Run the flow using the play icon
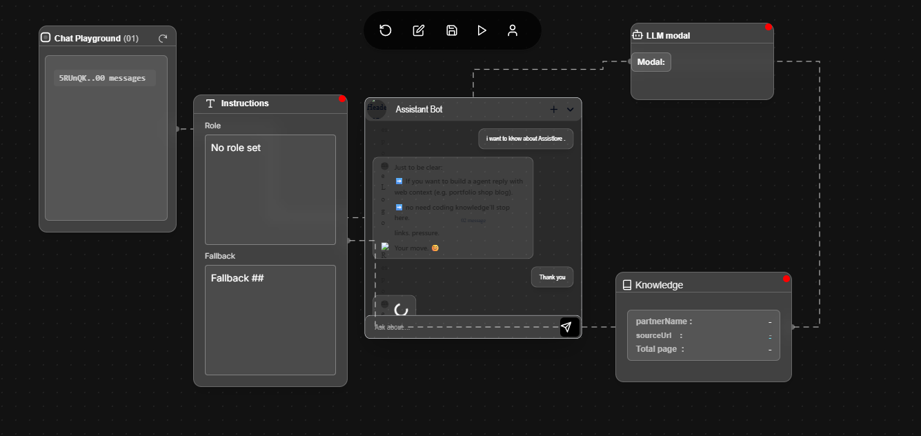This screenshot has width=921, height=436. click(482, 30)
